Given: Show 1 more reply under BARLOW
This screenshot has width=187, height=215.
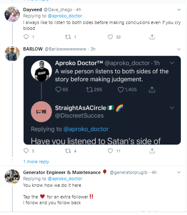Looking at the screenshot, I should click(36, 162).
